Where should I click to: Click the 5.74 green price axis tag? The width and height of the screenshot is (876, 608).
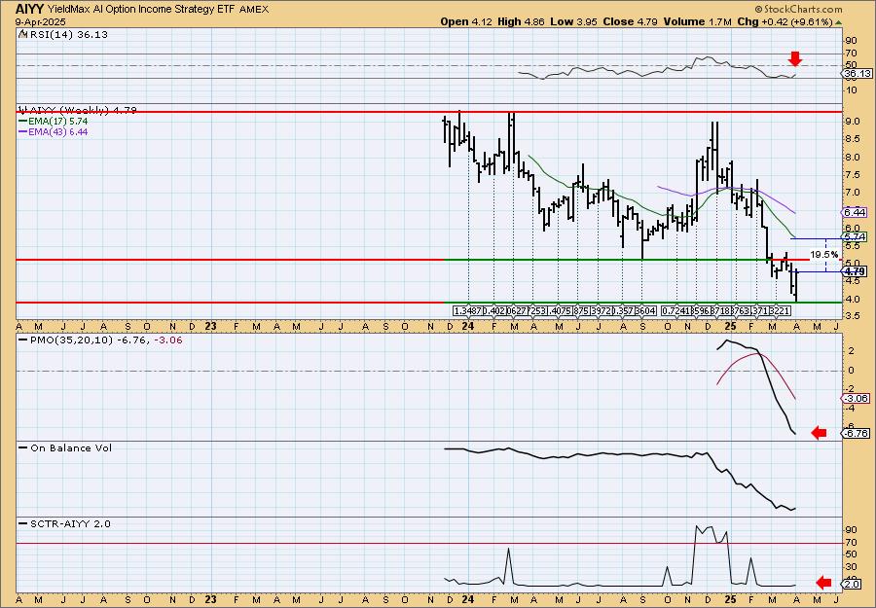click(855, 237)
